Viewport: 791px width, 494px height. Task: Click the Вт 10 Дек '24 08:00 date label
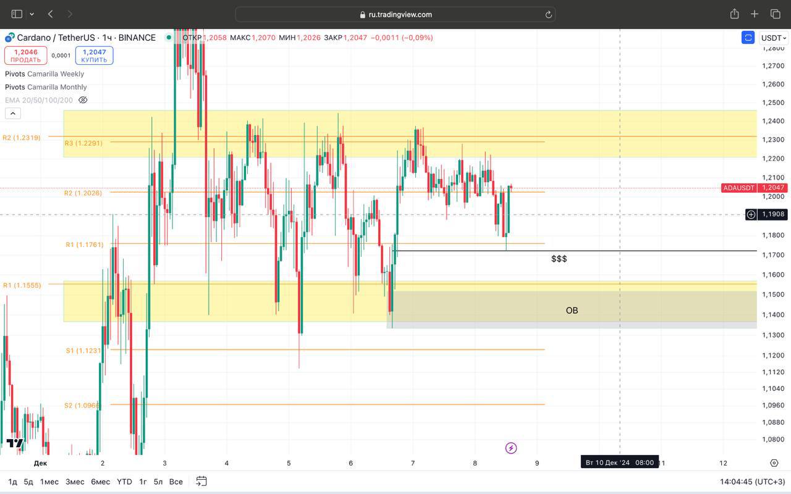(x=620, y=463)
